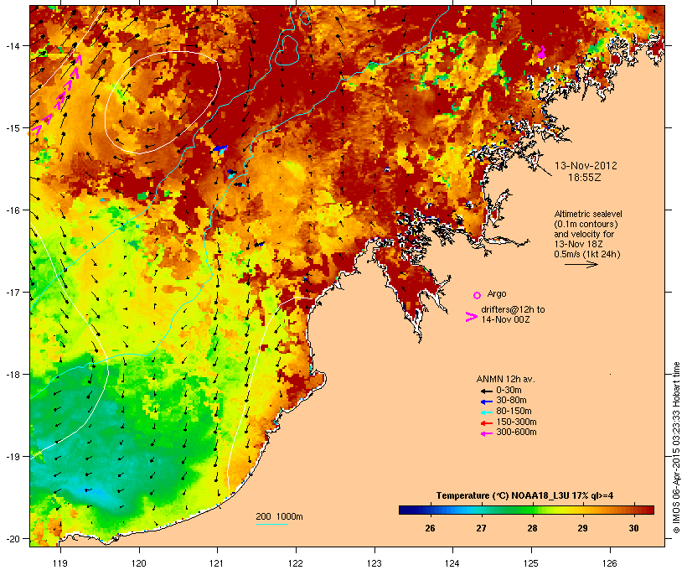Click the longitude label '120'
The height and width of the screenshot is (570, 687).
tap(139, 563)
